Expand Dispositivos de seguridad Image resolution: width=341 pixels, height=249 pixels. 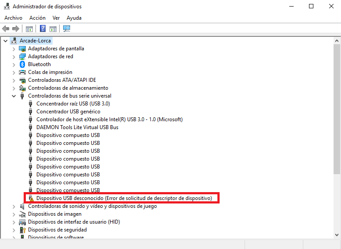click(14, 230)
